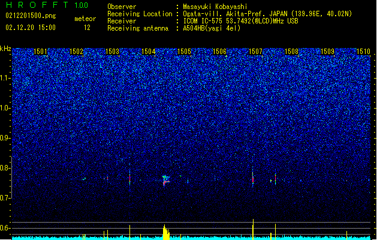Viewport: 377px width, 240px height.
Task: Click the meteor label
Action: click(x=85, y=19)
